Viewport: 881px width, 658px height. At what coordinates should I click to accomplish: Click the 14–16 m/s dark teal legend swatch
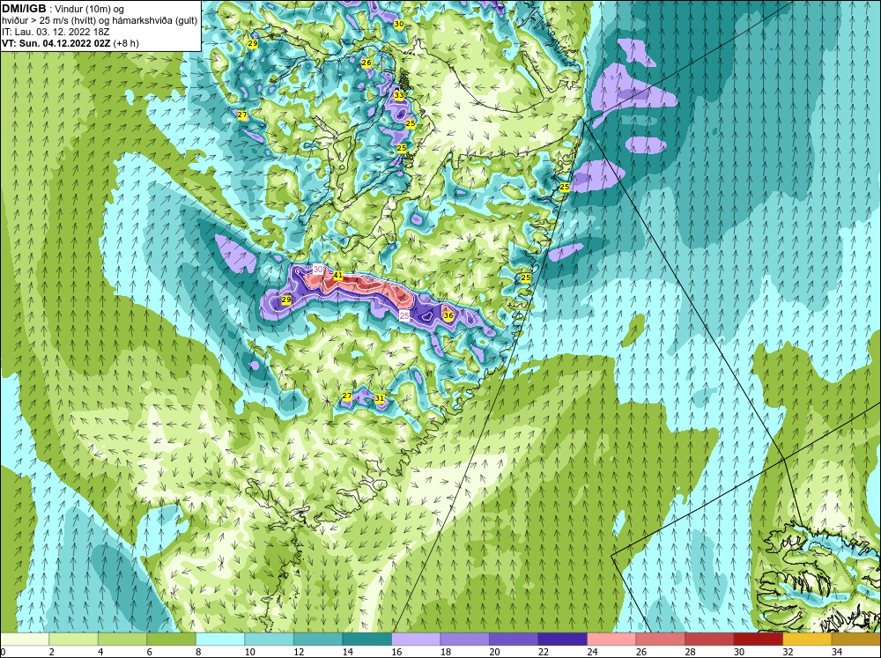click(x=366, y=640)
